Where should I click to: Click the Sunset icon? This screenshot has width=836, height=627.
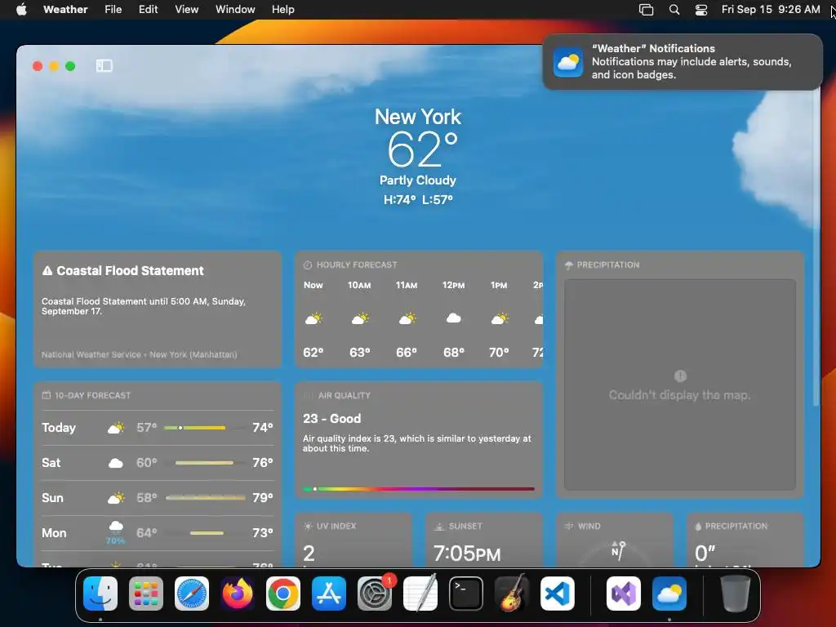(x=438, y=527)
